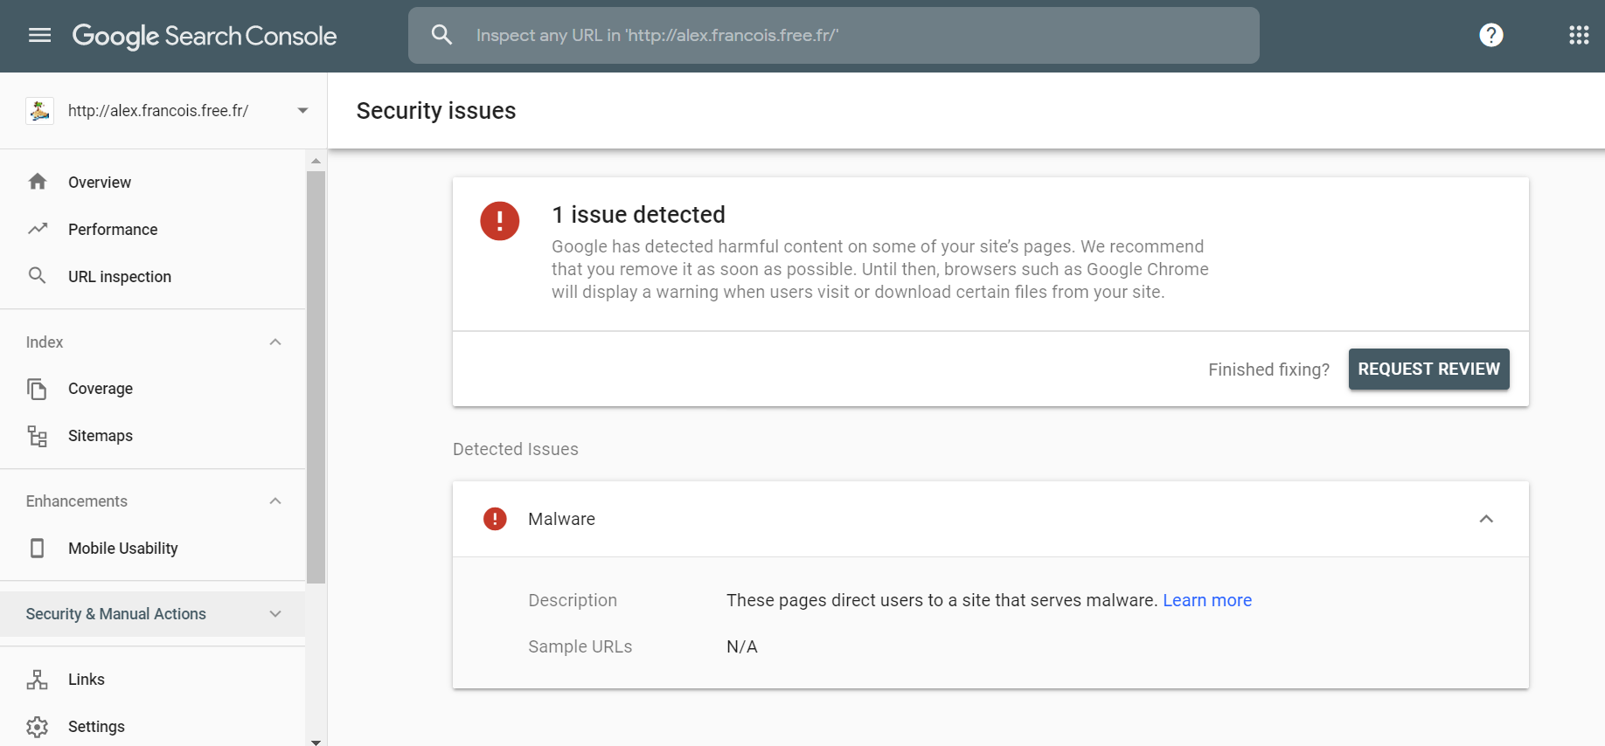The width and height of the screenshot is (1605, 746).
Task: Click the sidebar scrollbar down arrow
Action: pyautogui.click(x=316, y=742)
